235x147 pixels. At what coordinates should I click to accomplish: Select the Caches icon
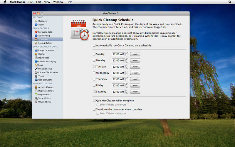click(36, 54)
